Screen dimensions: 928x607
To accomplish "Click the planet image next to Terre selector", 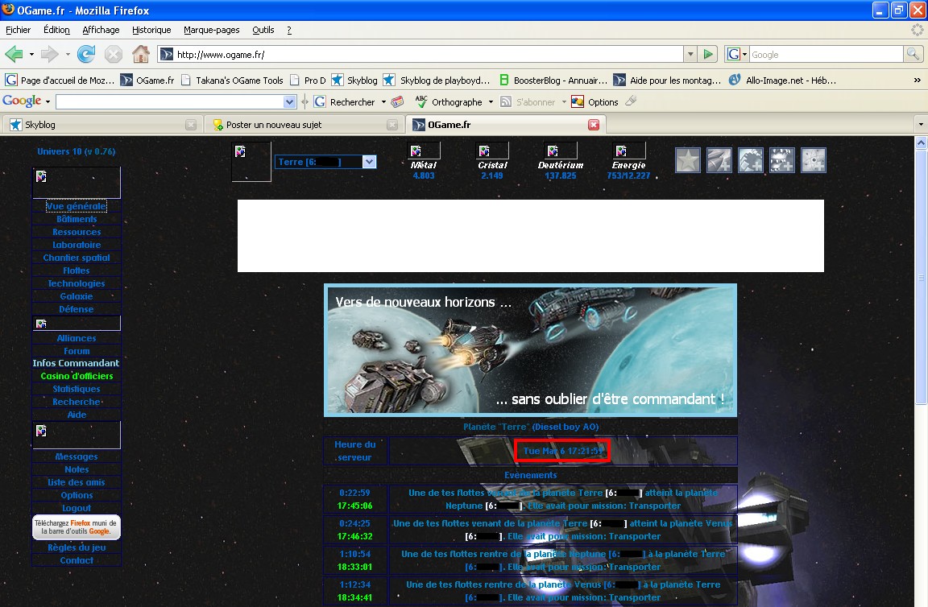I will coord(251,162).
